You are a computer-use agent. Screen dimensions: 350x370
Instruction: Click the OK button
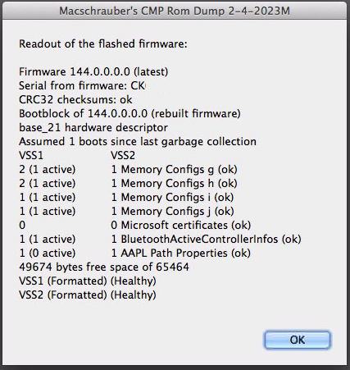(297, 340)
